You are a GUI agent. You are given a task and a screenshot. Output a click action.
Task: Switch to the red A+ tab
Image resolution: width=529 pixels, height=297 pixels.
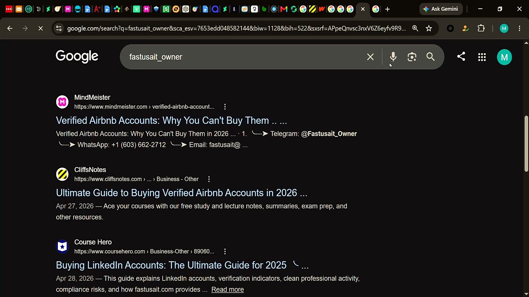pyautogui.click(x=97, y=9)
